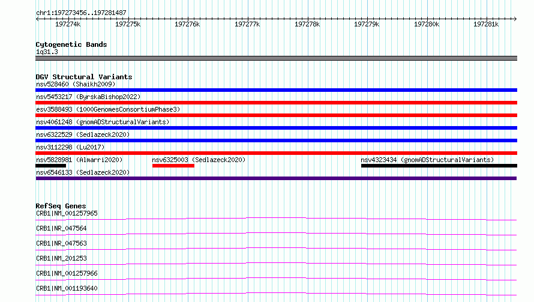Image resolution: width=534 pixels, height=302 pixels.
Task: Click the 197278k ruler tick label
Action: [307, 24]
